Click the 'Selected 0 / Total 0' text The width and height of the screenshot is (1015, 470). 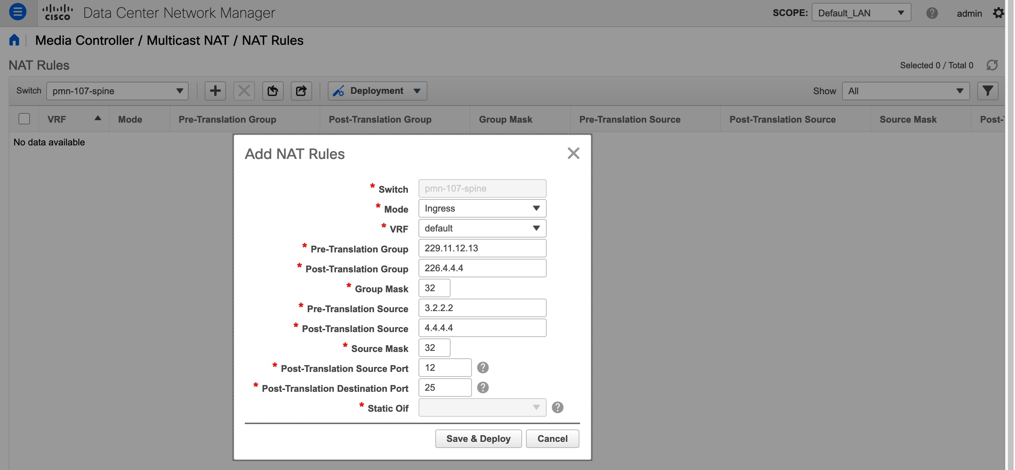point(936,65)
